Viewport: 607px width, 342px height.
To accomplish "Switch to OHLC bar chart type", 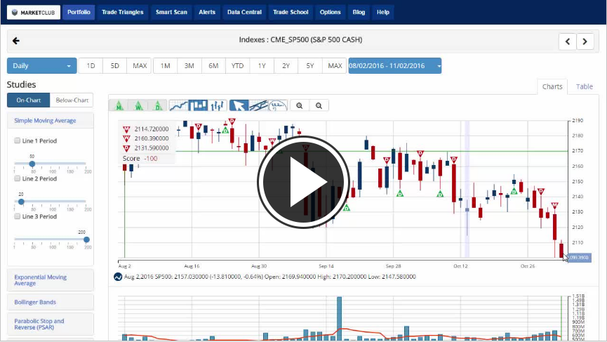I will click(217, 105).
